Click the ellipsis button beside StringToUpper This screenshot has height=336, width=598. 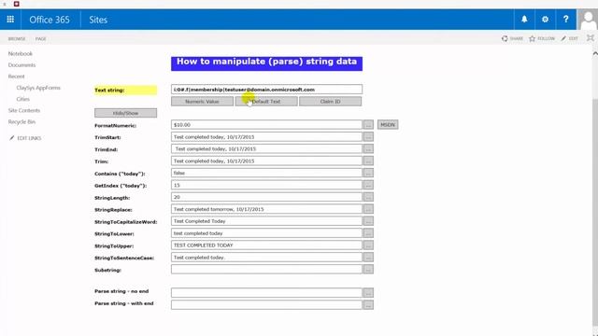tap(368, 245)
